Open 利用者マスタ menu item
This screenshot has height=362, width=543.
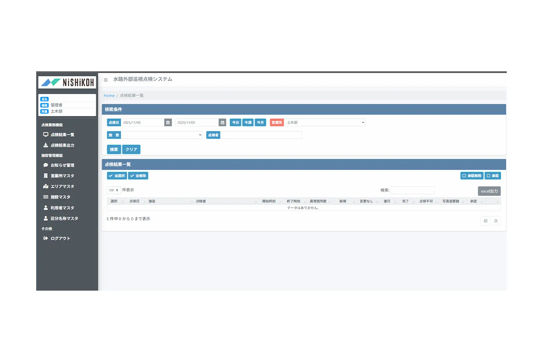coord(62,208)
